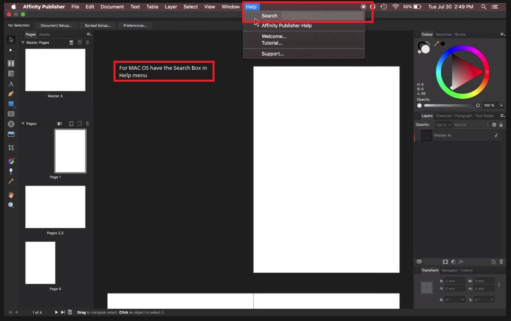Collapse the Master Pages section
This screenshot has width=511, height=321.
pos(23,43)
